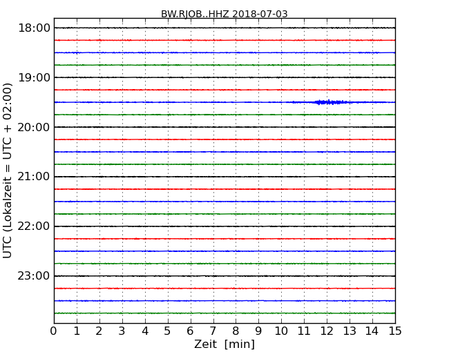Click x-axis tick label 1
The height and width of the screenshot is (359, 449).
tap(77, 331)
